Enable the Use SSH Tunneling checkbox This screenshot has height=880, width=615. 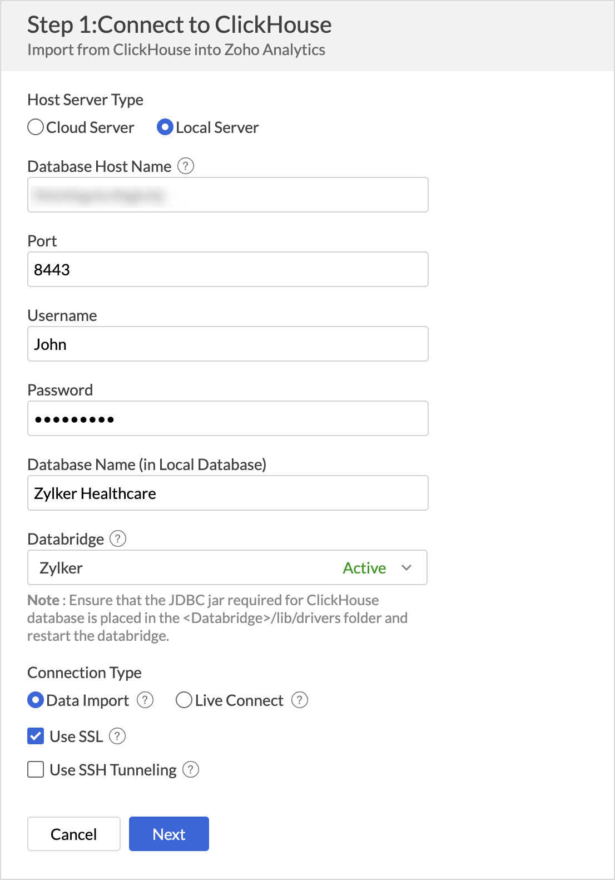[36, 769]
